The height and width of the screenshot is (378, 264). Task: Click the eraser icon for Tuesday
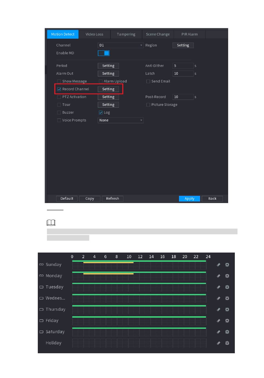pos(218,287)
